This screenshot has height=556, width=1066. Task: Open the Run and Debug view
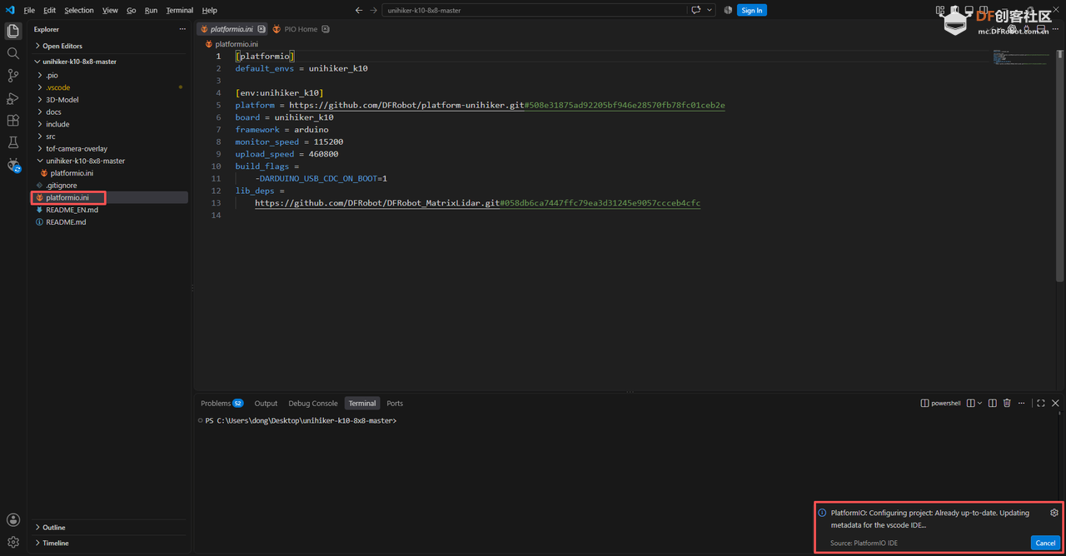coord(13,98)
